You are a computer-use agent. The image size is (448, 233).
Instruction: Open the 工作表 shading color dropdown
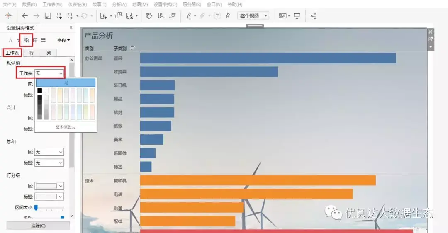49,73
